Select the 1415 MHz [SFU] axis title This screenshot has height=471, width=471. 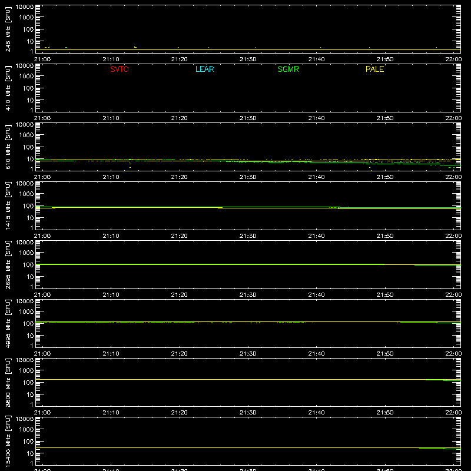pos(8,205)
